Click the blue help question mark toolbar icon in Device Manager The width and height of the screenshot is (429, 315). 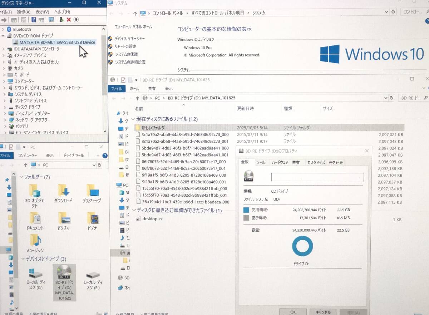[34, 20]
